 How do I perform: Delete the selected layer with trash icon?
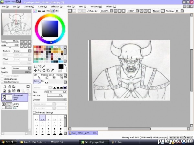click(x=18, y=91)
